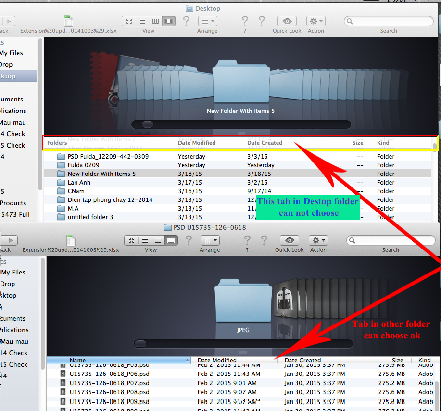
Task: Sort Desktop list by Kind column
Action: pos(383,143)
